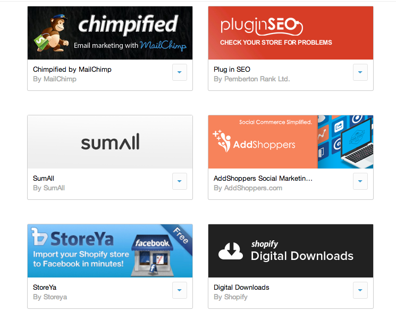Open the SumAll logo banner
The image size is (396, 328).
pos(110,142)
